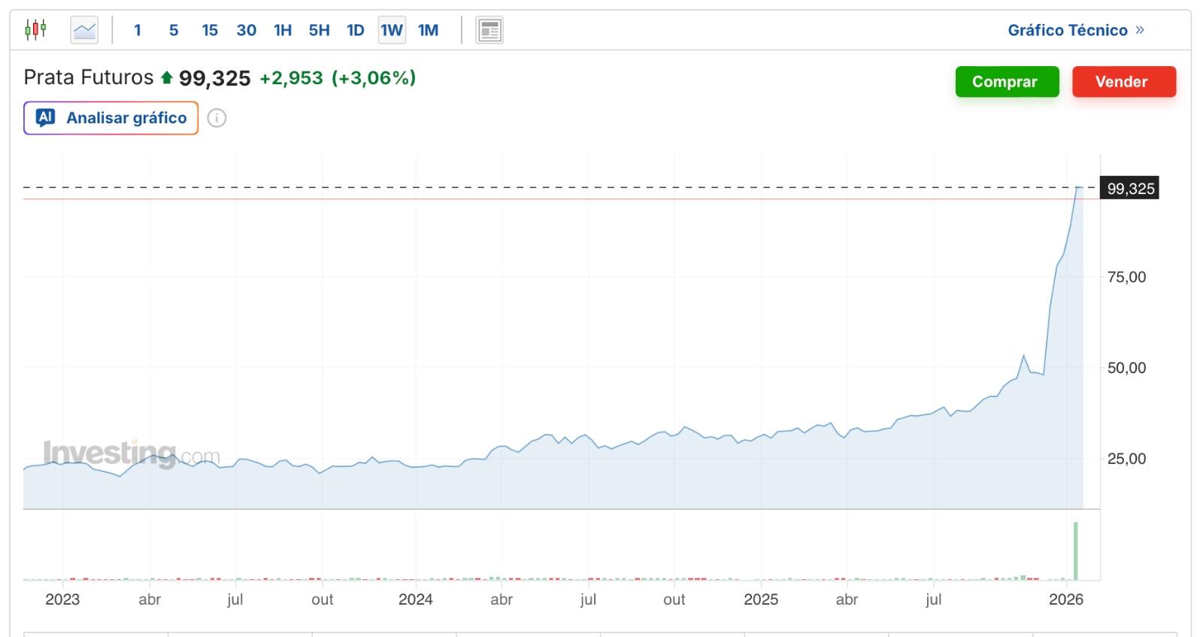Click the Analisar gráfico button
The image size is (1203, 637).
111,118
